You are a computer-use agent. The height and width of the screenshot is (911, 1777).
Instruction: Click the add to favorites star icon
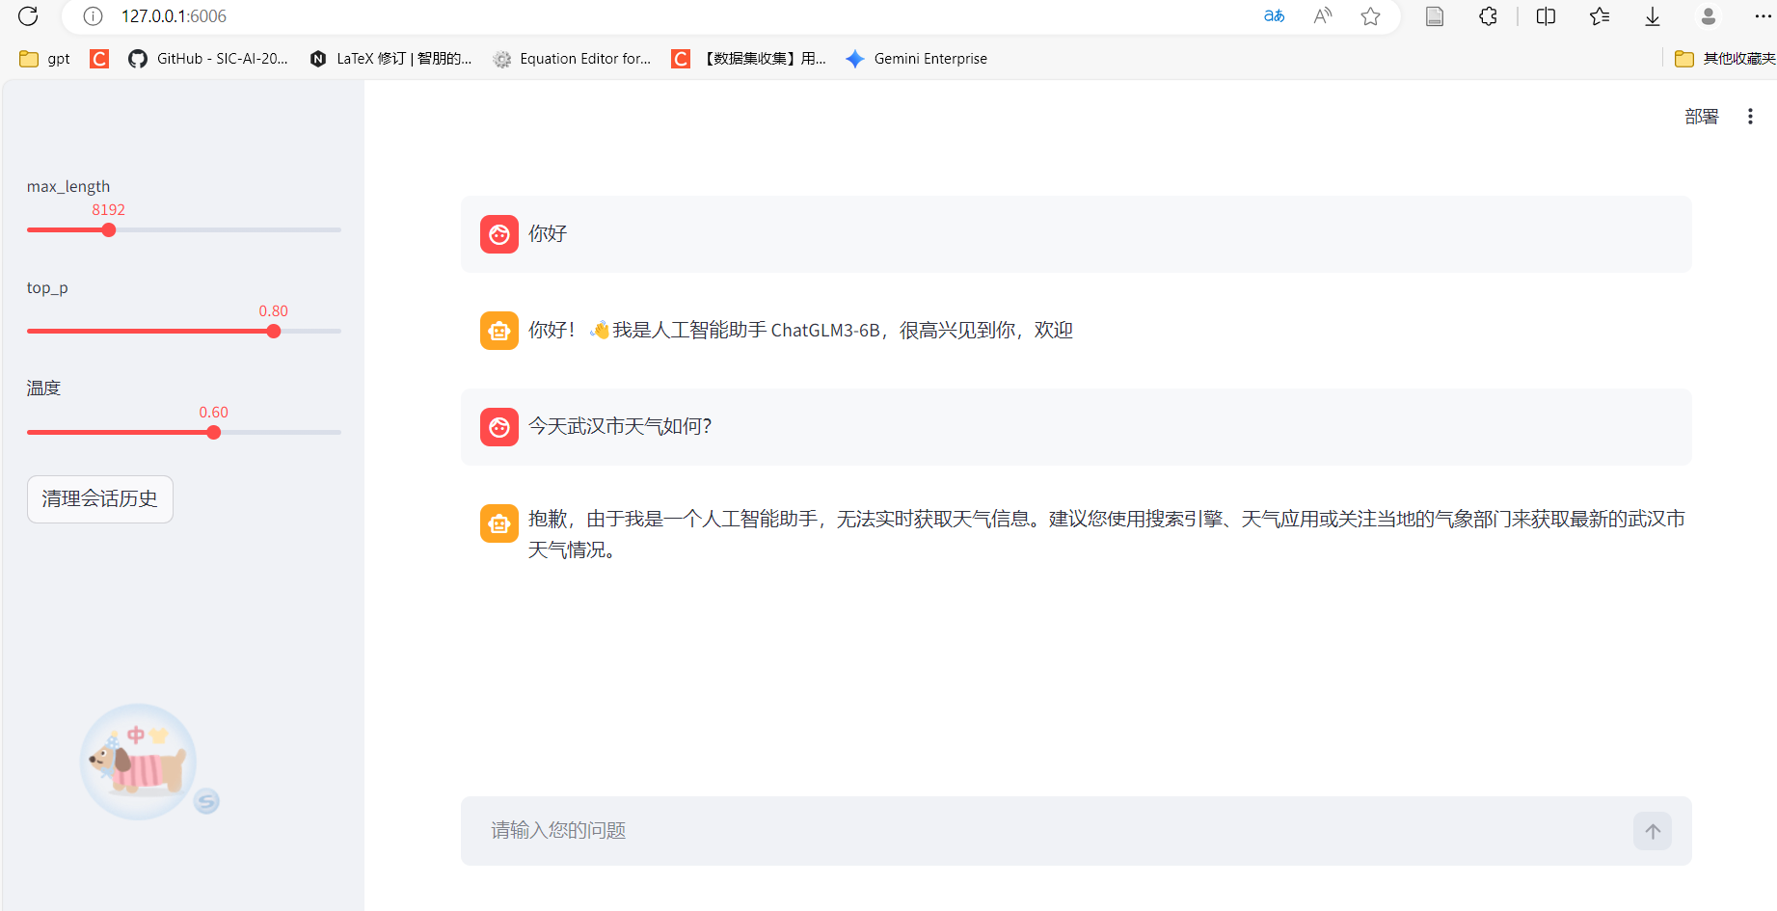coord(1370,16)
